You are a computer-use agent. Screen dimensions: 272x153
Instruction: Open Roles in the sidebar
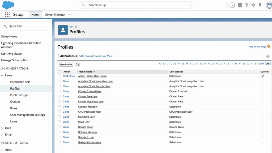[x=14, y=108]
